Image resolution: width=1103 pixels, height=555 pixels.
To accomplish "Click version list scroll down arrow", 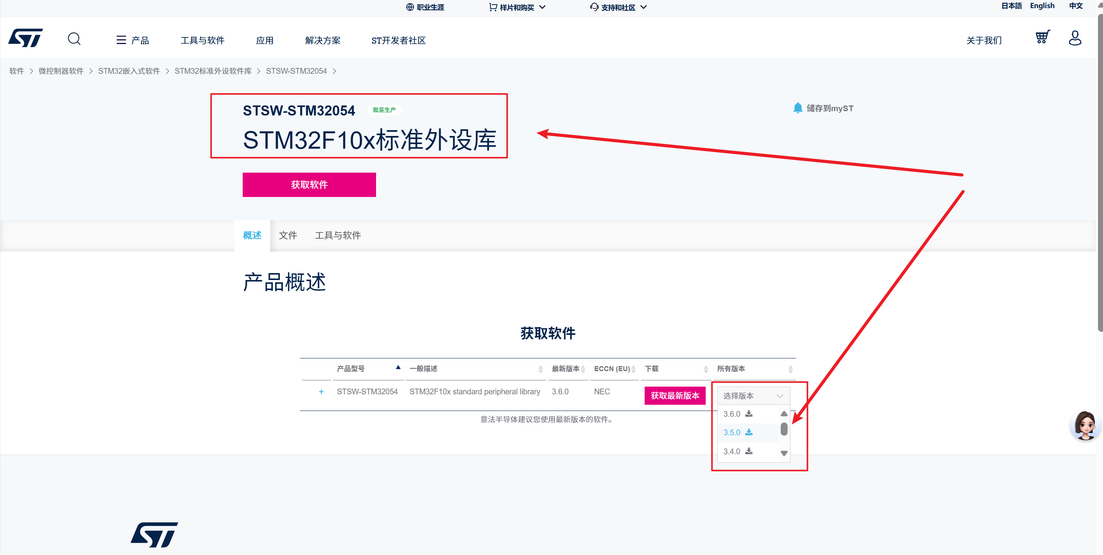I will tap(784, 453).
